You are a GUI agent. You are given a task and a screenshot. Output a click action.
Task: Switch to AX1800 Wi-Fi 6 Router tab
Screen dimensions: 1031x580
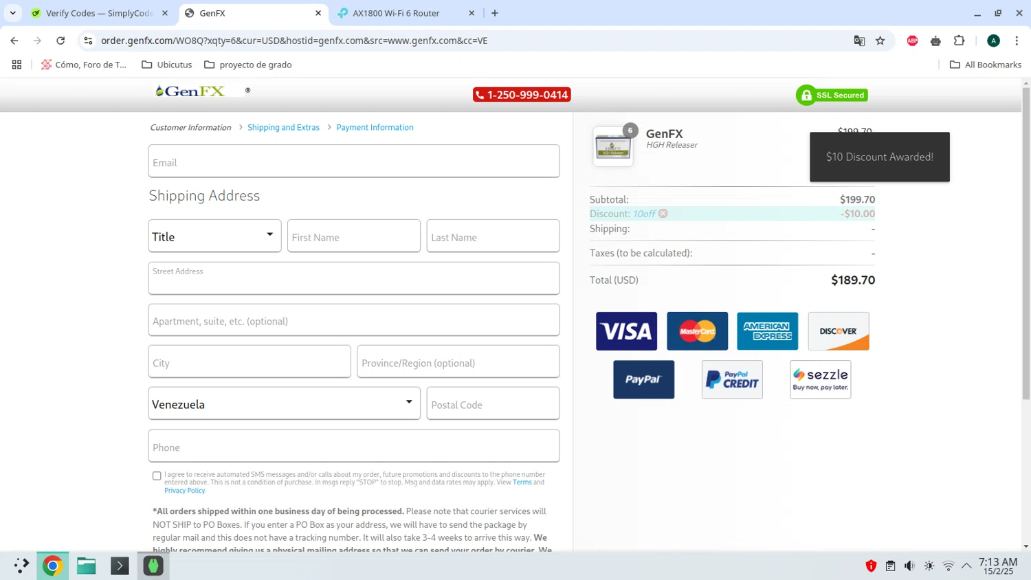pyautogui.click(x=407, y=13)
